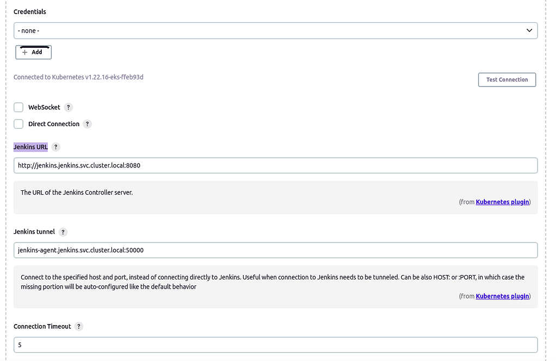Open Kubernetes plugin link under Jenkins URL help

(502, 202)
